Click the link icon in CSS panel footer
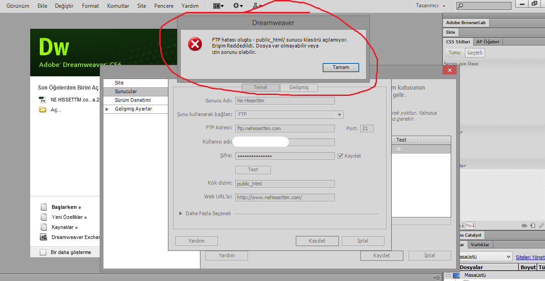The image size is (545, 281). [x=524, y=226]
